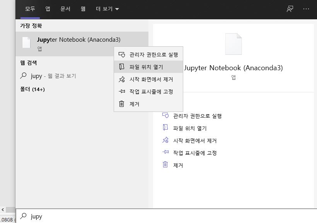Click taskbar pin icon in context menu
The height and width of the screenshot is (223, 317).
(x=122, y=91)
